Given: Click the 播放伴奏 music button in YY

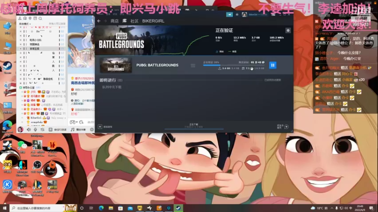Looking at the screenshot, I should pos(78,130).
